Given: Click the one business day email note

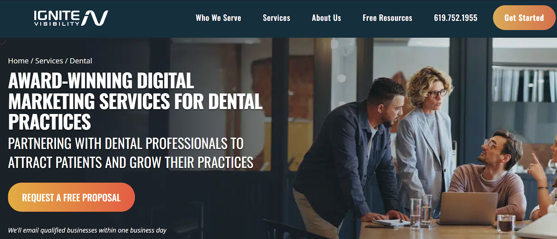Looking at the screenshot, I should pos(87,230).
